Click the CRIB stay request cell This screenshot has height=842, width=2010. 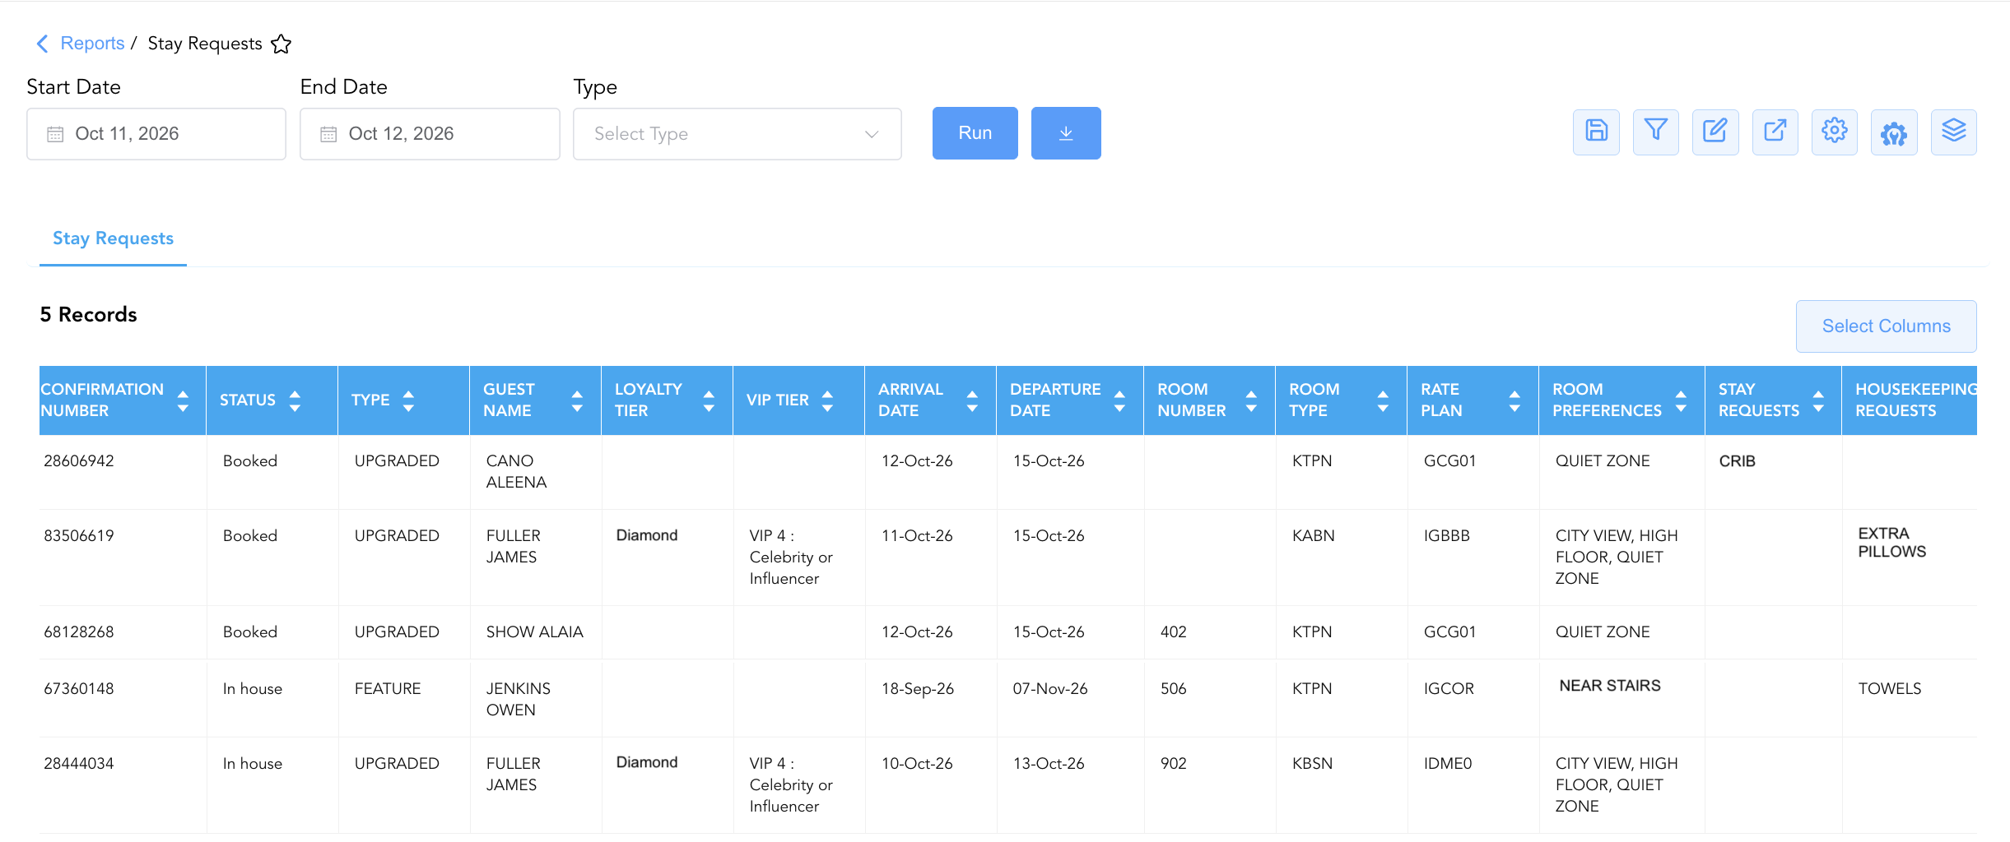click(x=1738, y=461)
